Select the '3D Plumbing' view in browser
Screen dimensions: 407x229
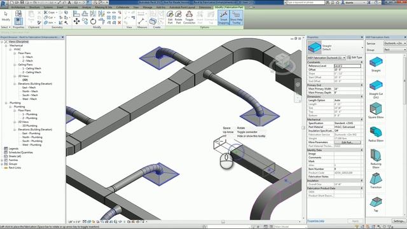30,126
